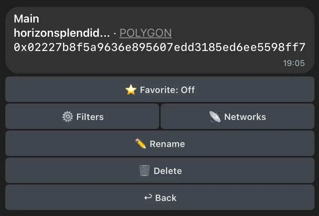
Task: Click the word Off in Favorite
Action: point(188,90)
